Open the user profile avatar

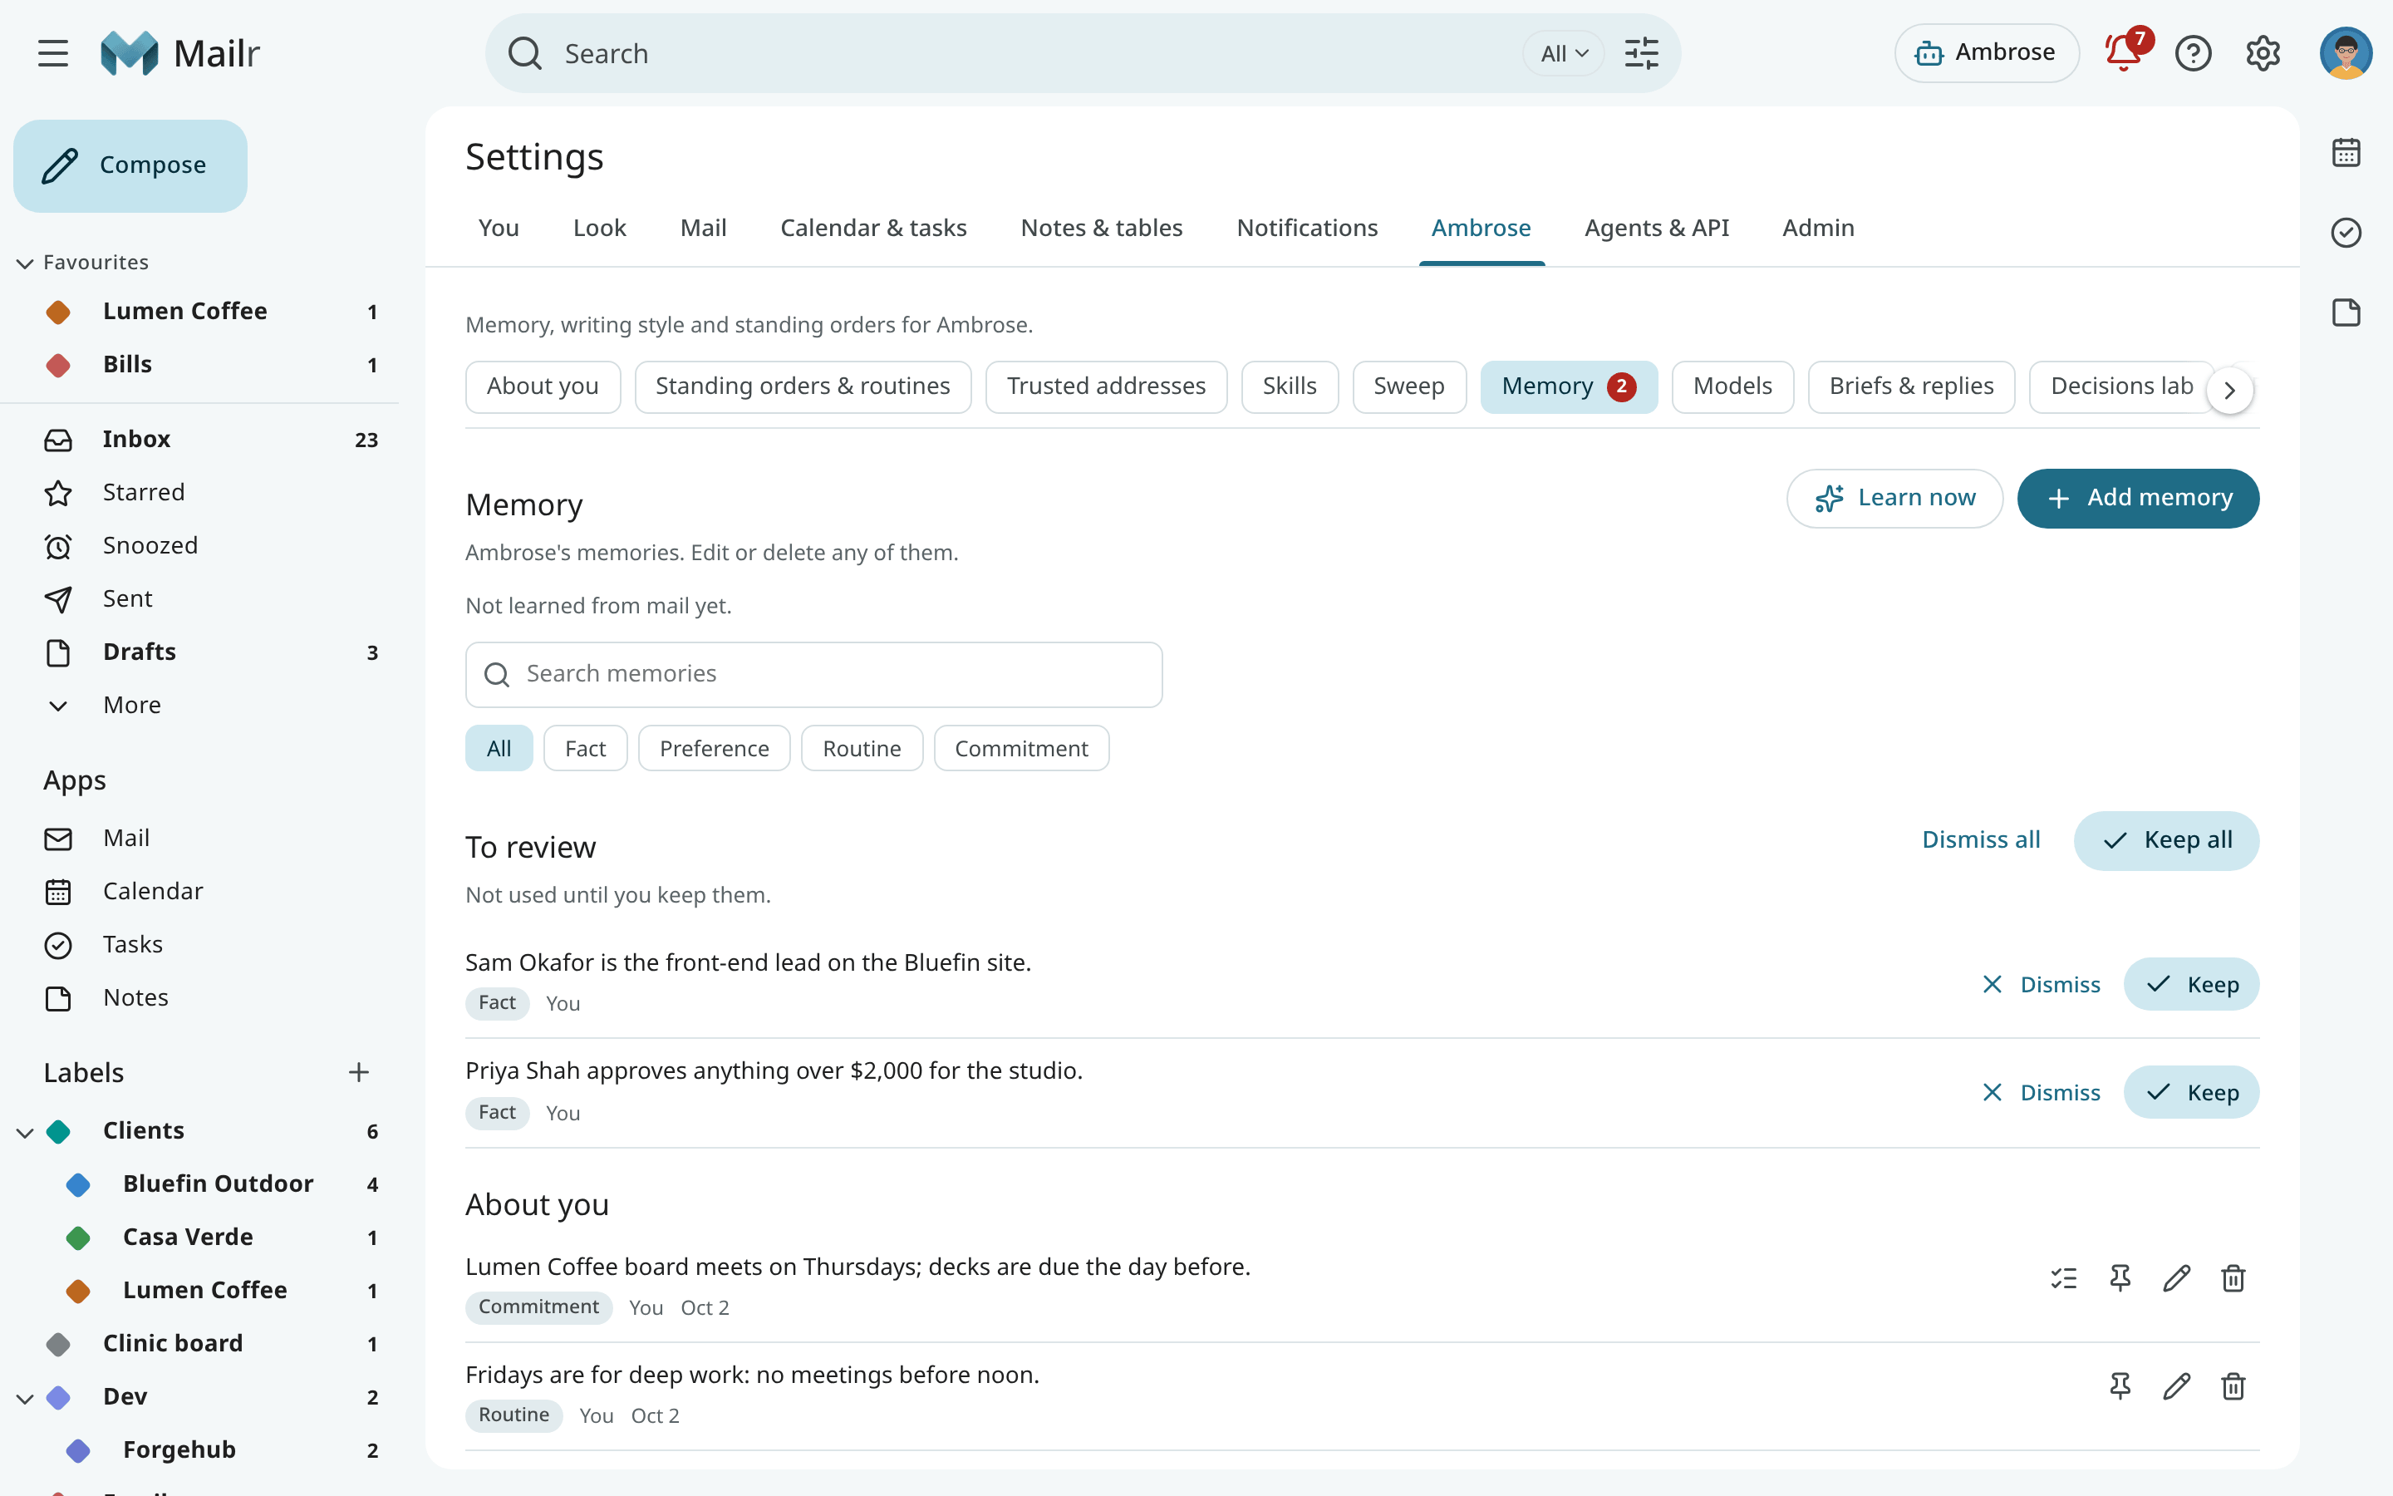(2346, 53)
